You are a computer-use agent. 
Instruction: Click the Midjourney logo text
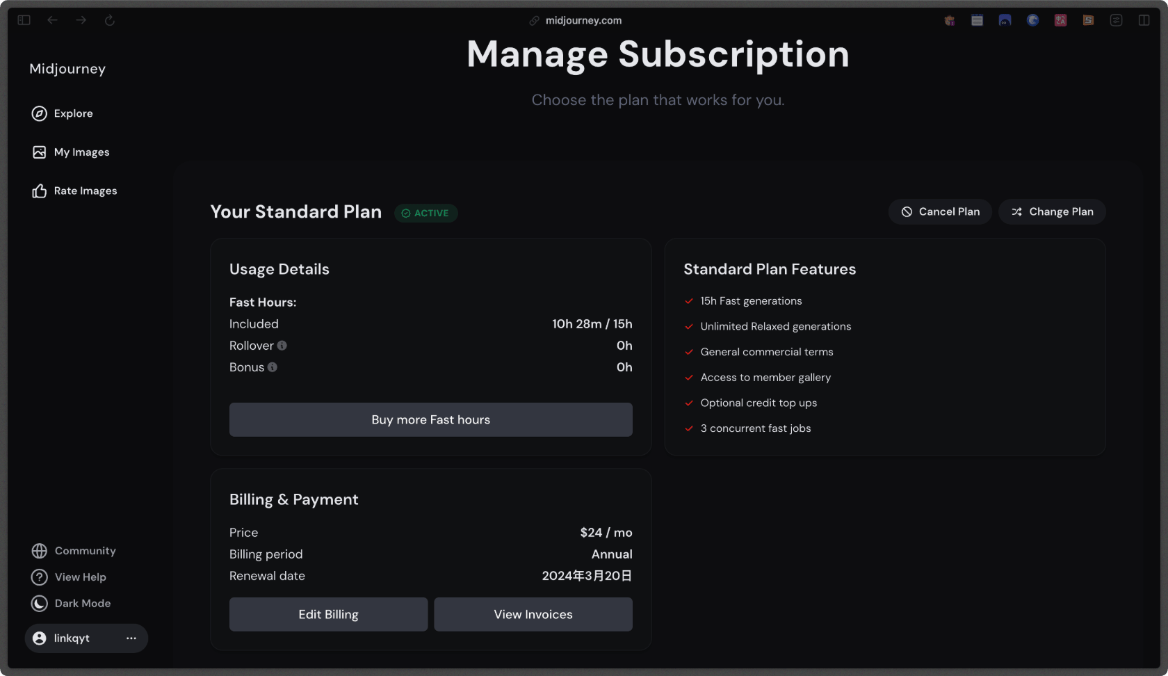coord(67,69)
